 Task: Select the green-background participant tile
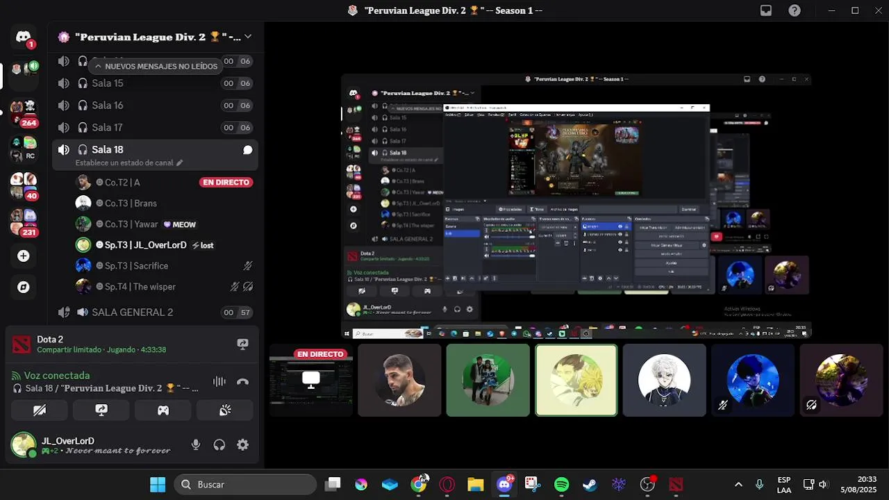(488, 381)
